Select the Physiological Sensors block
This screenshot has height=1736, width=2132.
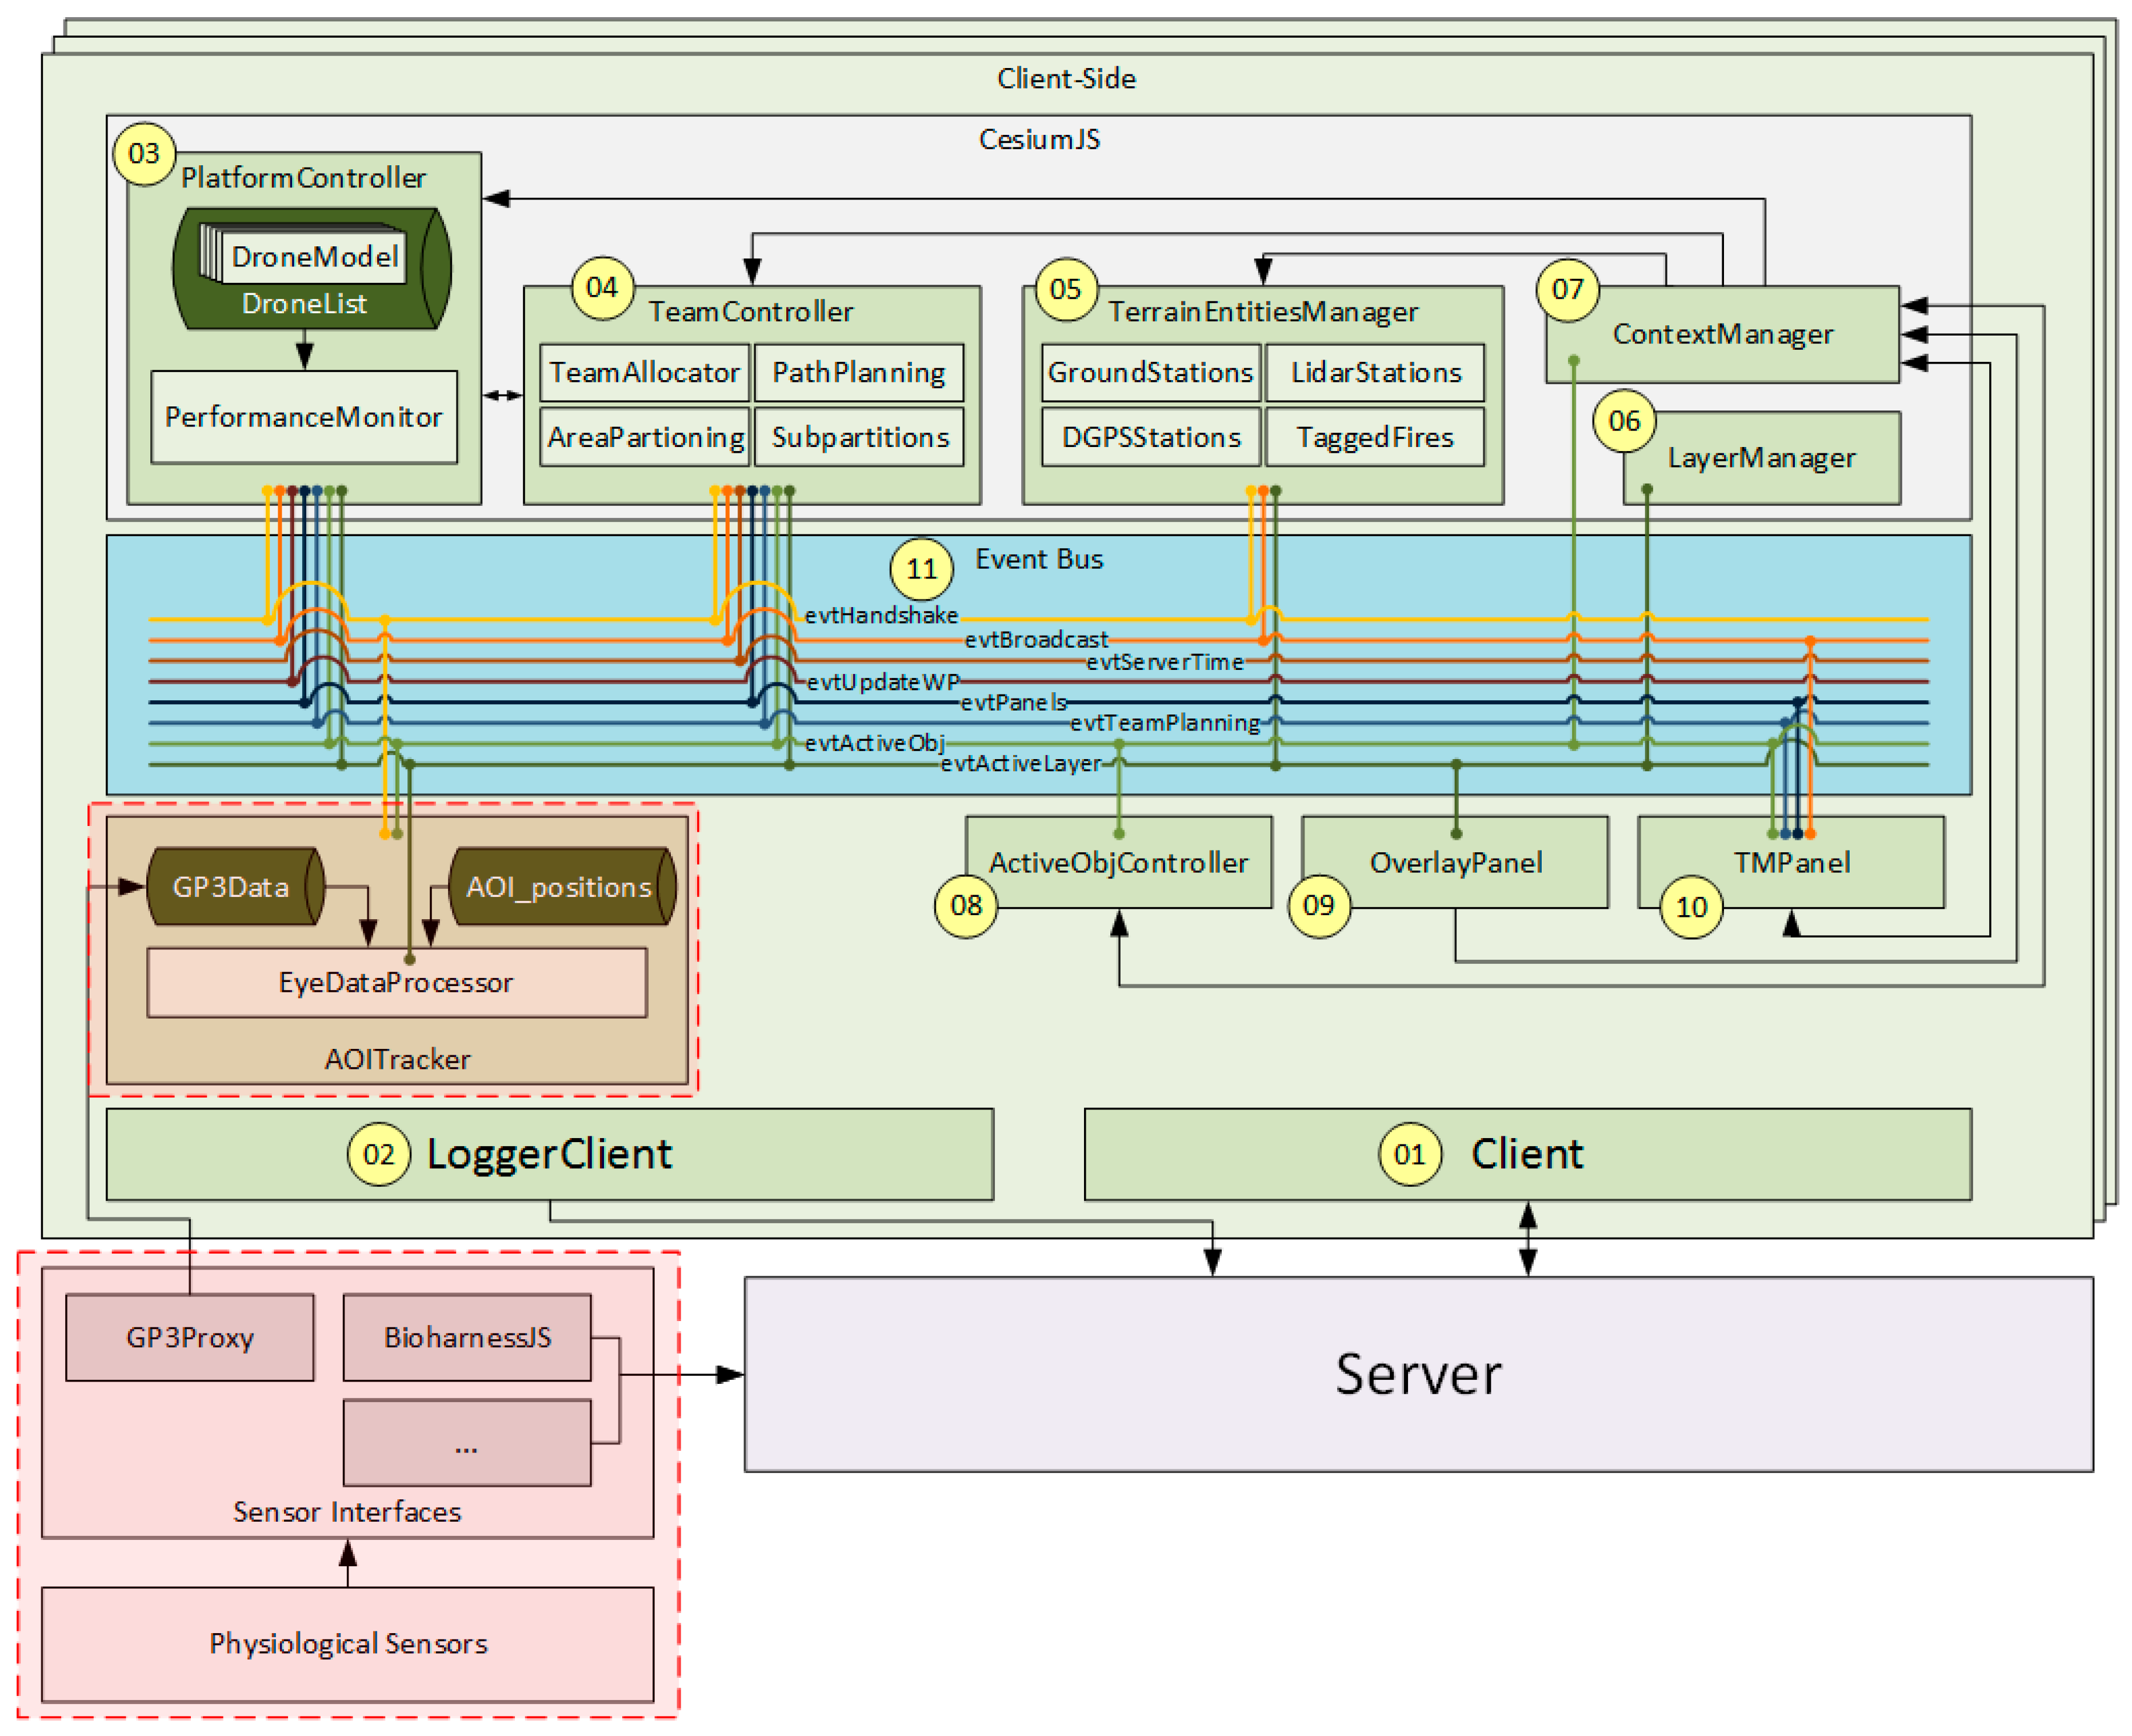(348, 1644)
